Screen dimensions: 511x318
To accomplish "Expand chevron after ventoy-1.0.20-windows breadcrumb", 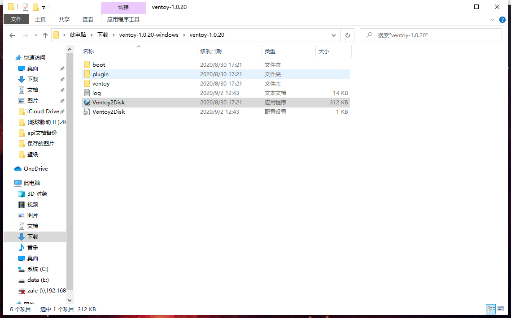I will [184, 35].
